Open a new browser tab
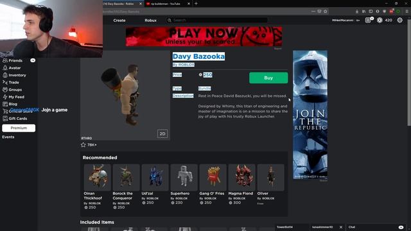Viewport: 411px width, 231px height. coord(196,4)
